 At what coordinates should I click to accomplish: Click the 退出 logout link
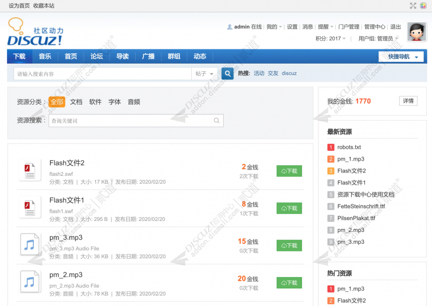pyautogui.click(x=395, y=27)
